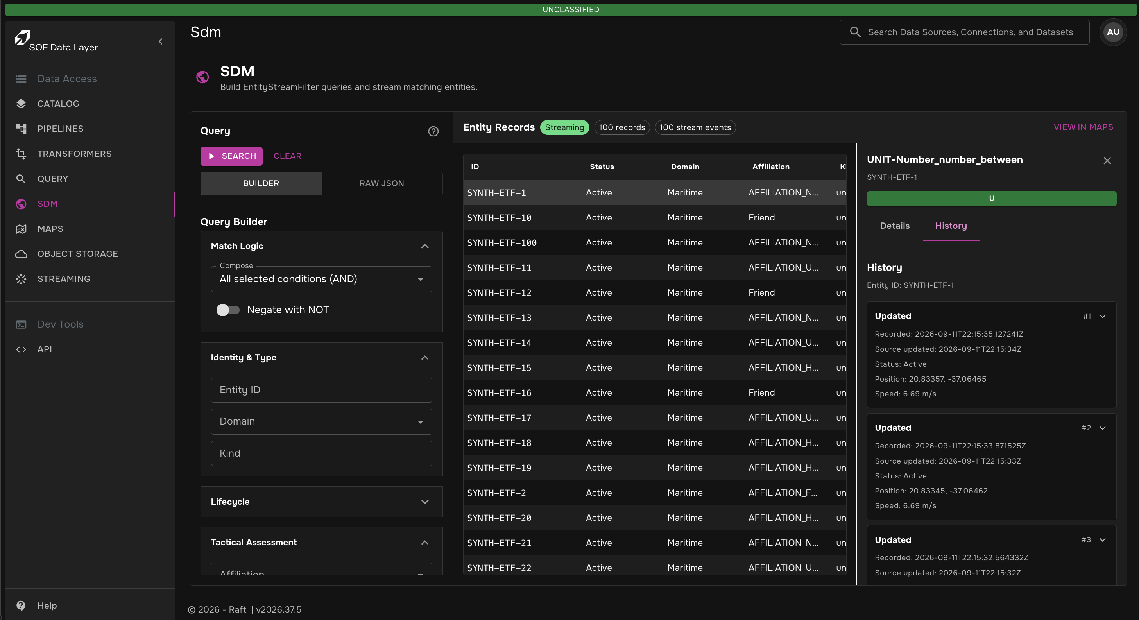Click the Entity ID input field
The image size is (1139, 620).
[321, 390]
